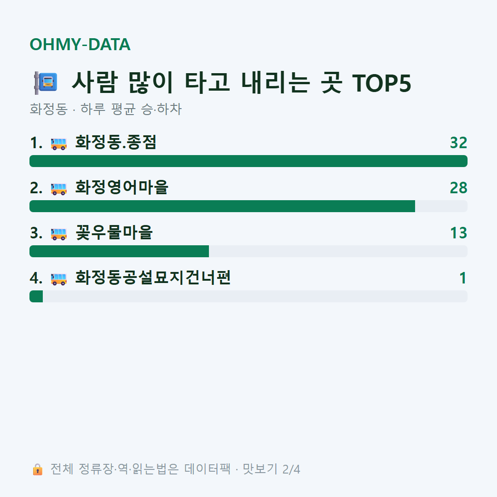This screenshot has width=497, height=497.
Task: Click the OHMY-DATA brand label
Action: [80, 44]
